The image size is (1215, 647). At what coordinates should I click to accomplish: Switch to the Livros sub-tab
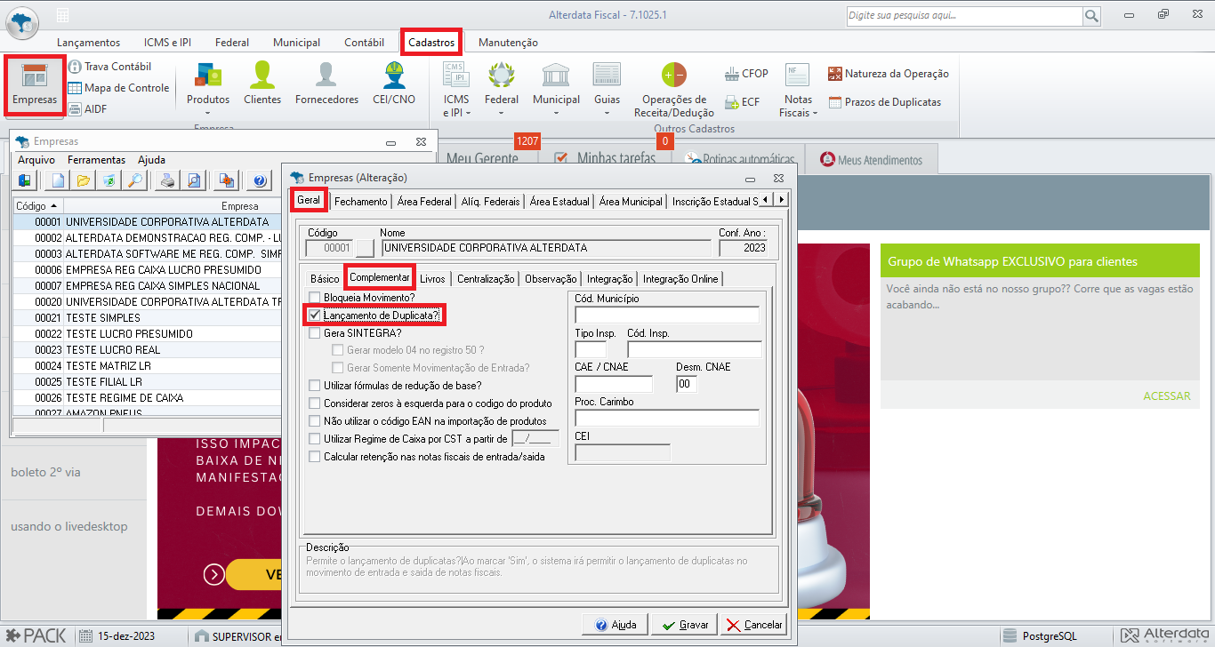click(x=432, y=279)
